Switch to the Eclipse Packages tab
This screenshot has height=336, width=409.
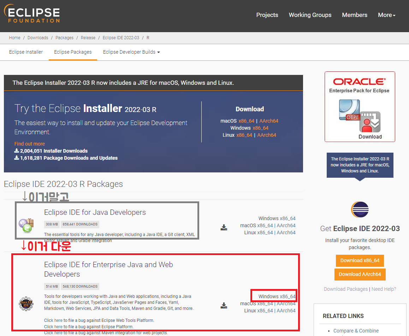pyautogui.click(x=73, y=52)
